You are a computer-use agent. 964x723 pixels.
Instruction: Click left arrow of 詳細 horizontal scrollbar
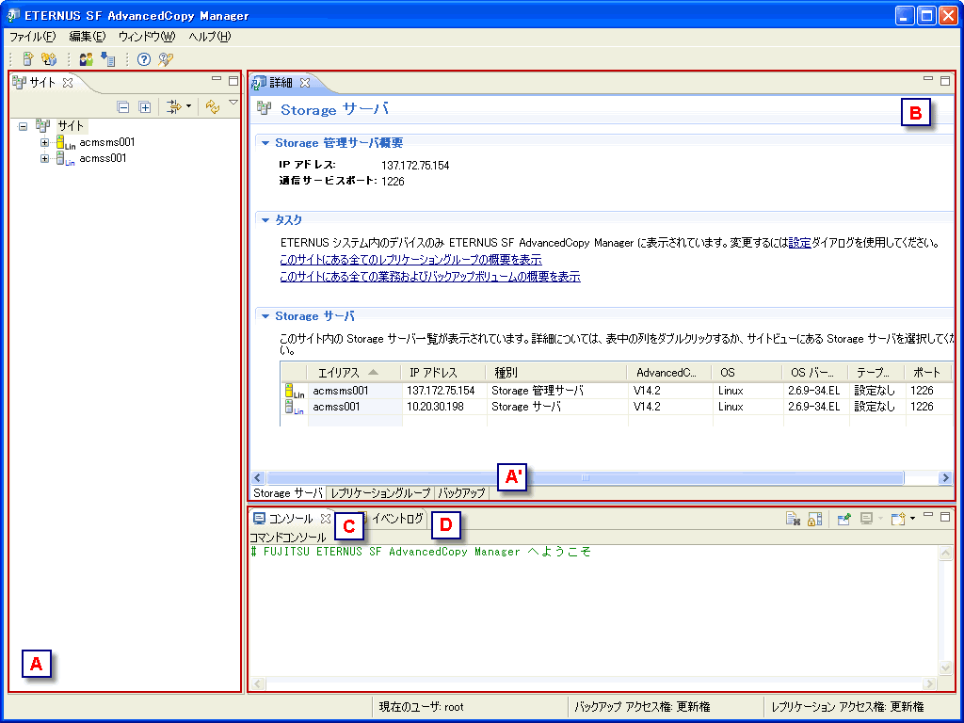[258, 477]
